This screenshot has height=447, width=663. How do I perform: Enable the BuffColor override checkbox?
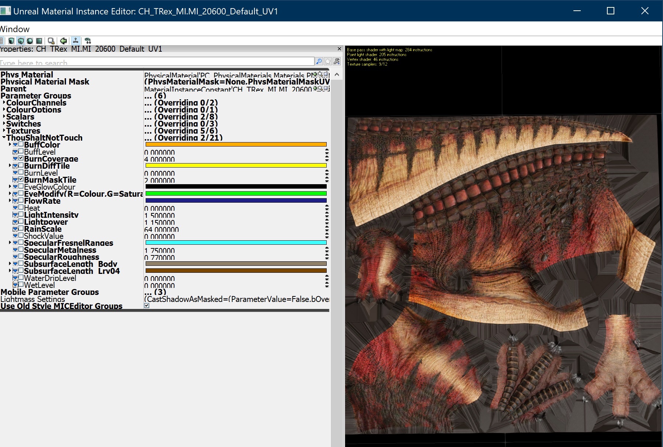(21, 144)
